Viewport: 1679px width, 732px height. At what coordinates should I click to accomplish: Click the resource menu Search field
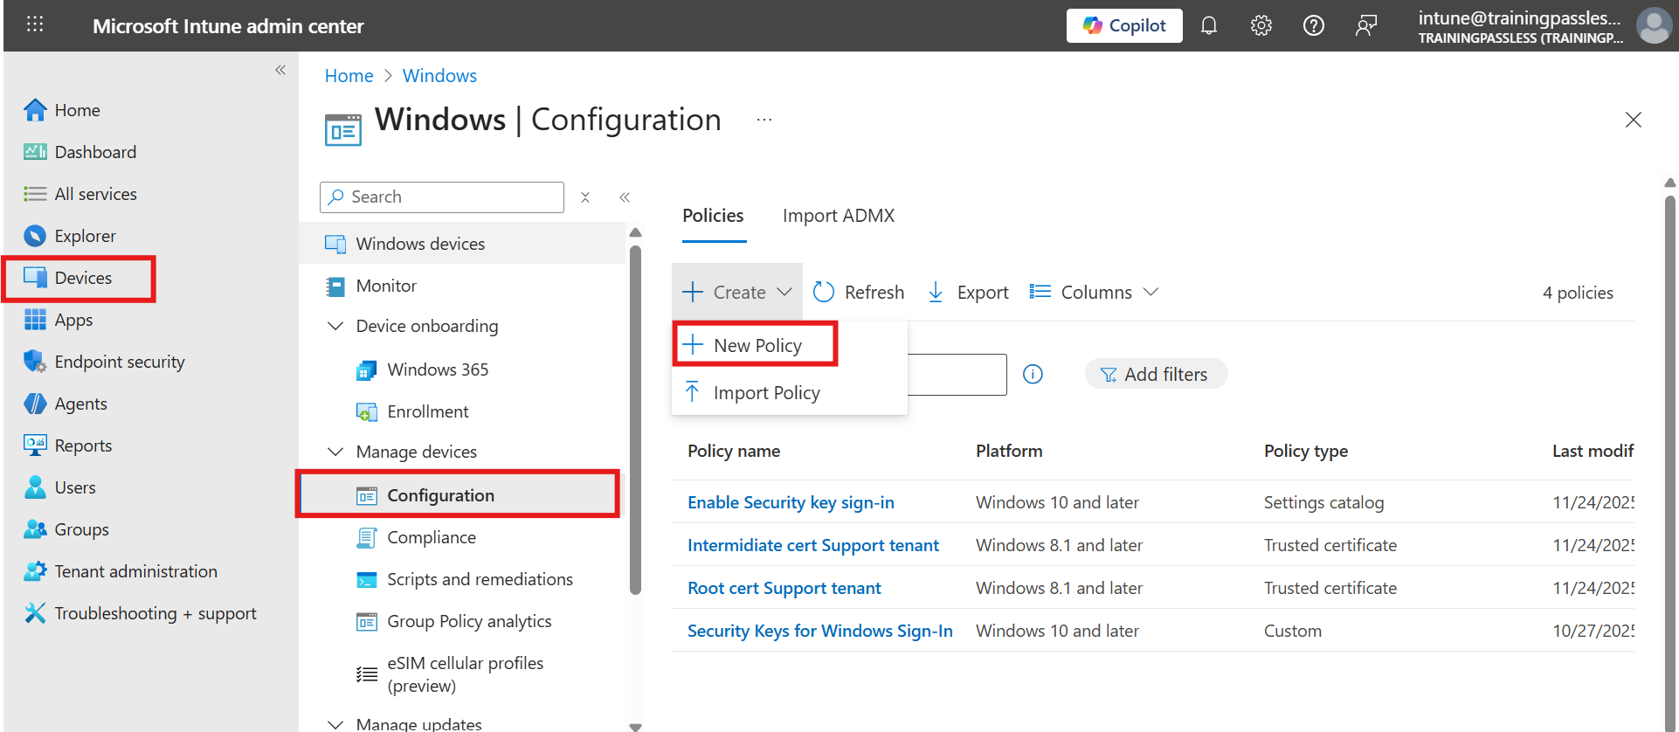(x=442, y=197)
